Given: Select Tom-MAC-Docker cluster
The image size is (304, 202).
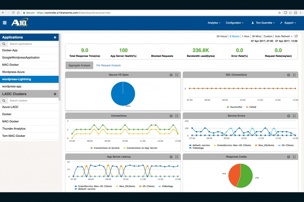Looking at the screenshot, I should 29,136.
